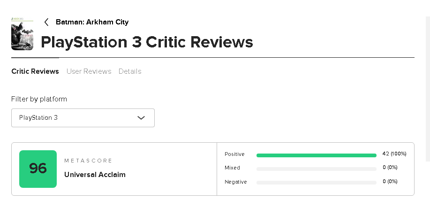Screen dimensions: 430x216
Task: Click the chevron arrow in platform filter
Action: [141, 118]
